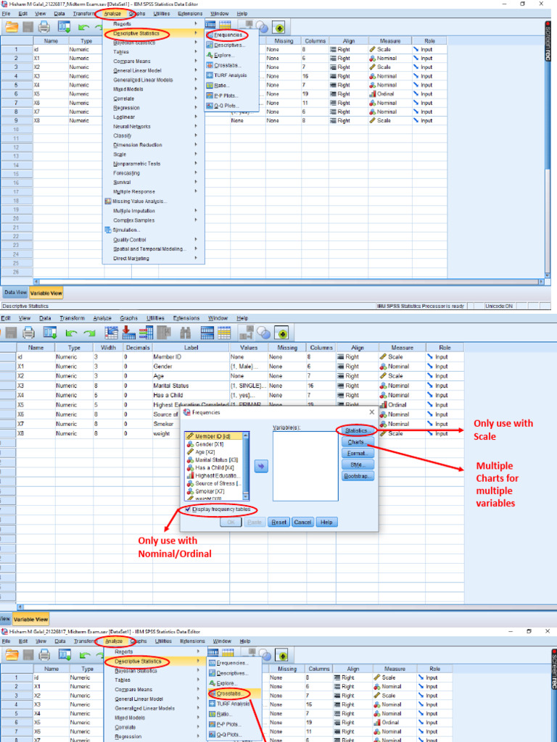Select highlighted Crosstabs item in the bottom window

pyautogui.click(x=234, y=693)
